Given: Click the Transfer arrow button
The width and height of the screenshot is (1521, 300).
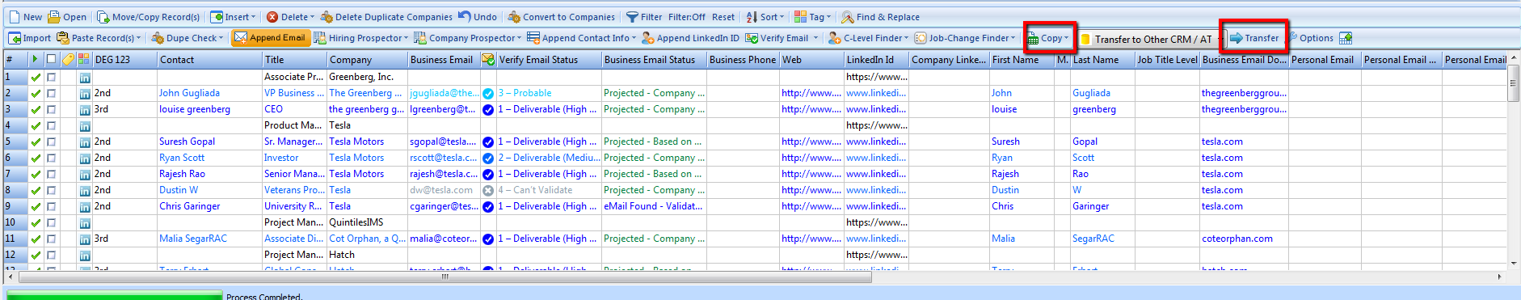Looking at the screenshot, I should (1254, 38).
